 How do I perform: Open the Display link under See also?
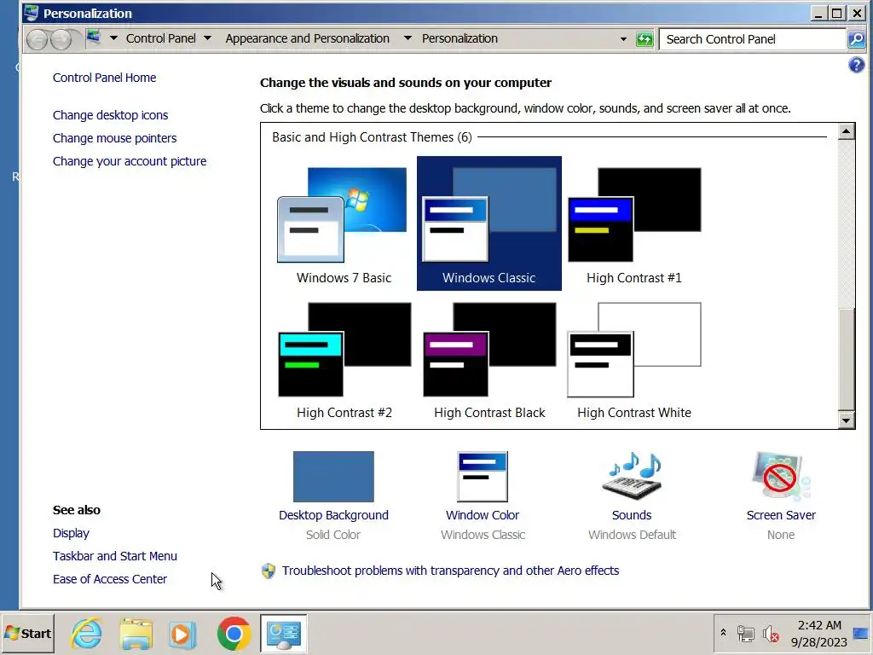pyautogui.click(x=71, y=533)
